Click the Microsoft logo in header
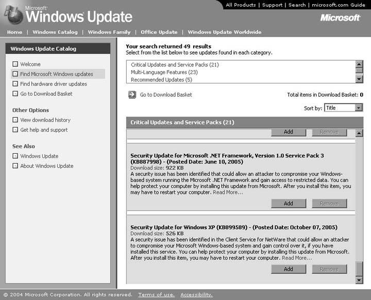Screen dimensions: 371x300 click(340, 17)
